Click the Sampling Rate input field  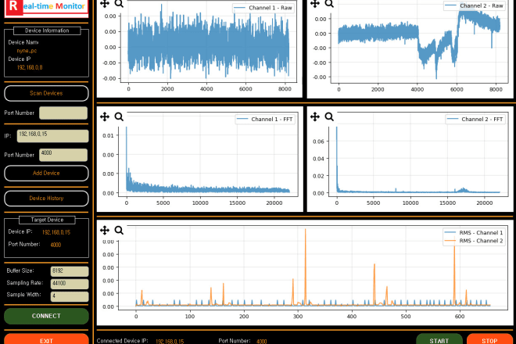coord(69,284)
